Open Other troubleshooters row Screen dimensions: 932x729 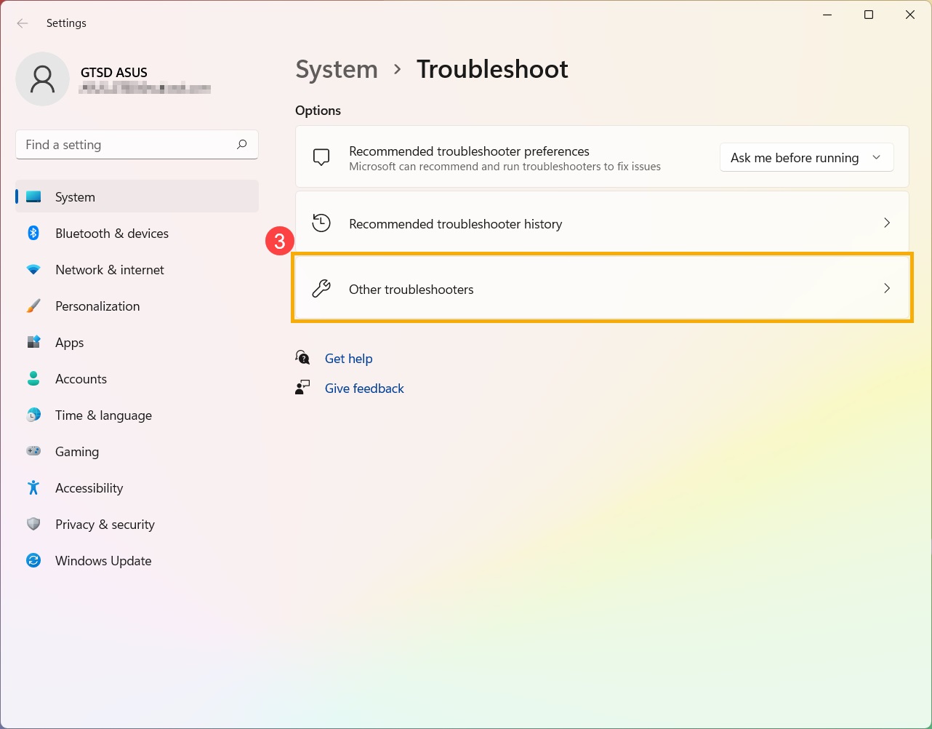pos(602,288)
